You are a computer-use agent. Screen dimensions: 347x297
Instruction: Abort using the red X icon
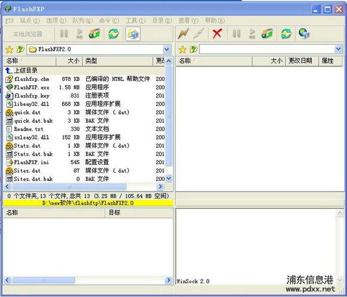click(x=217, y=34)
